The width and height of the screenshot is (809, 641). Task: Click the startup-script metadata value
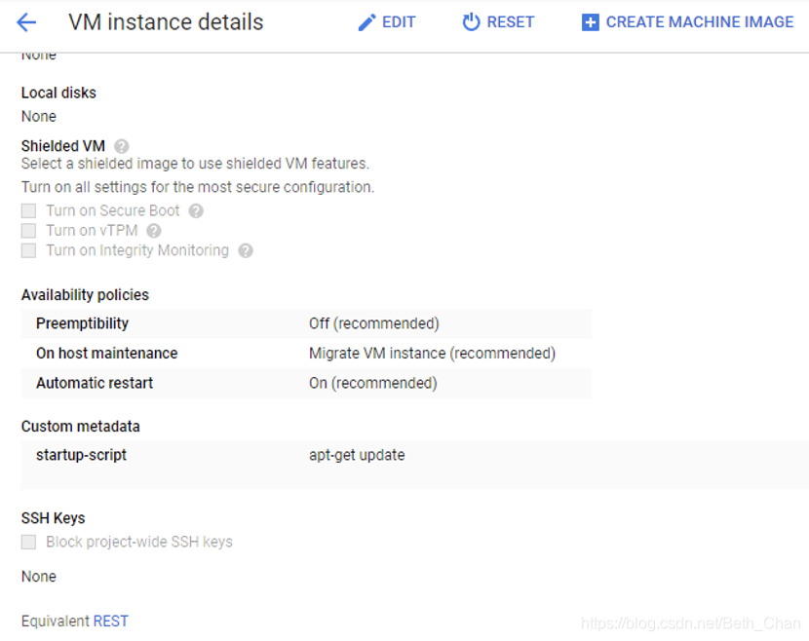tap(357, 455)
